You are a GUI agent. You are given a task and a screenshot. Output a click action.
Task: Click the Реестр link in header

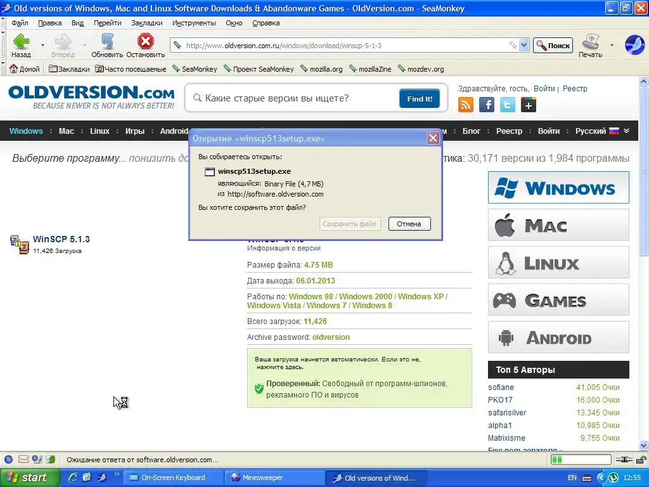tap(574, 88)
